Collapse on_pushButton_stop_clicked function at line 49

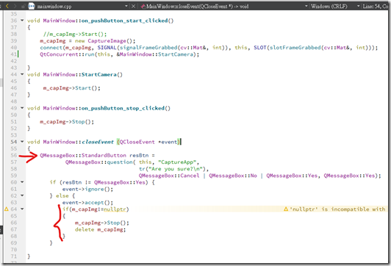pyautogui.click(x=22, y=108)
